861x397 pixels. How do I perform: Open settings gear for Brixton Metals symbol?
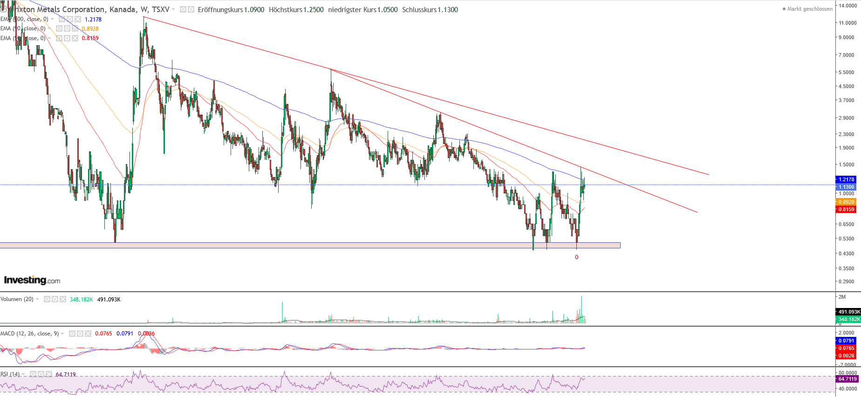pos(191,9)
